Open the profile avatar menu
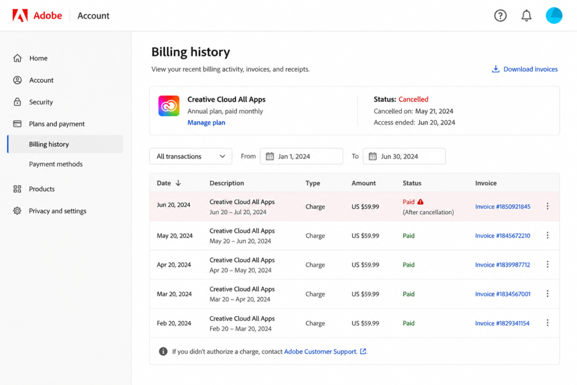The height and width of the screenshot is (385, 577). (x=554, y=15)
